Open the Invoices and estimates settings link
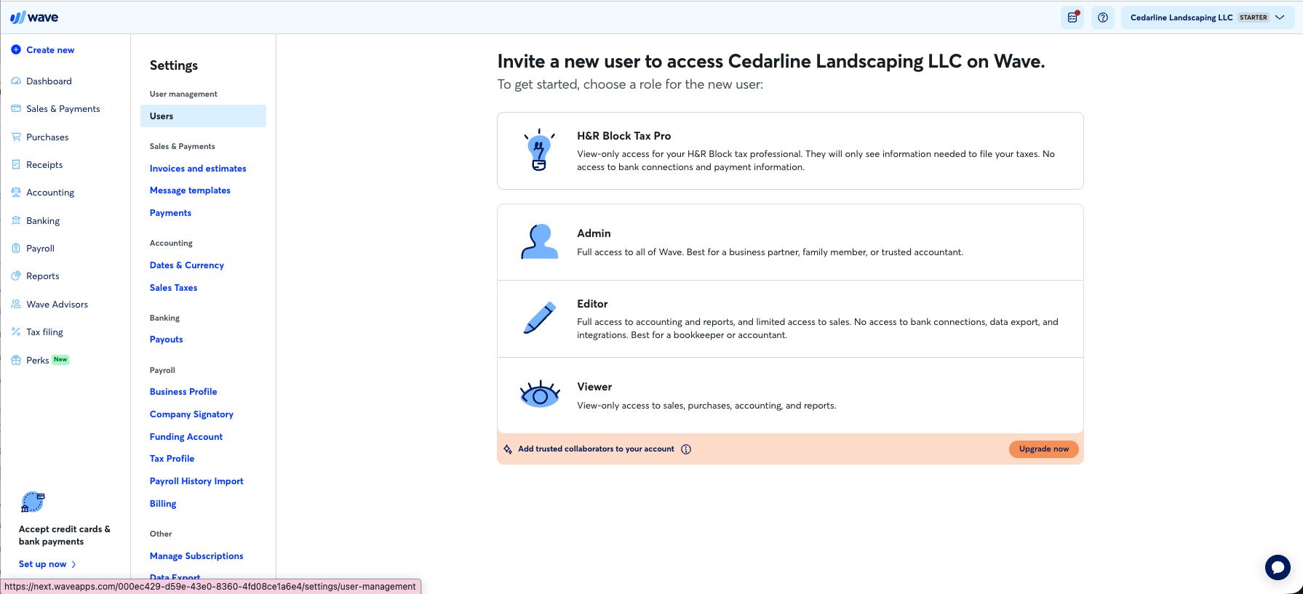This screenshot has width=1303, height=594. point(198,169)
